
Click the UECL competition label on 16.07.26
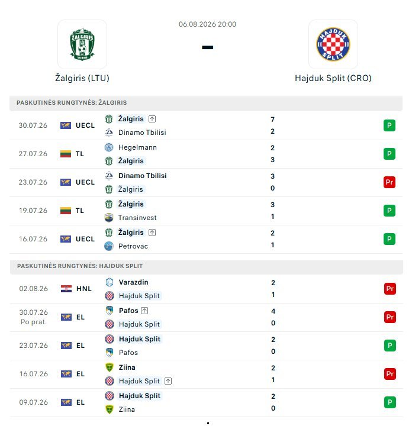[x=85, y=239]
